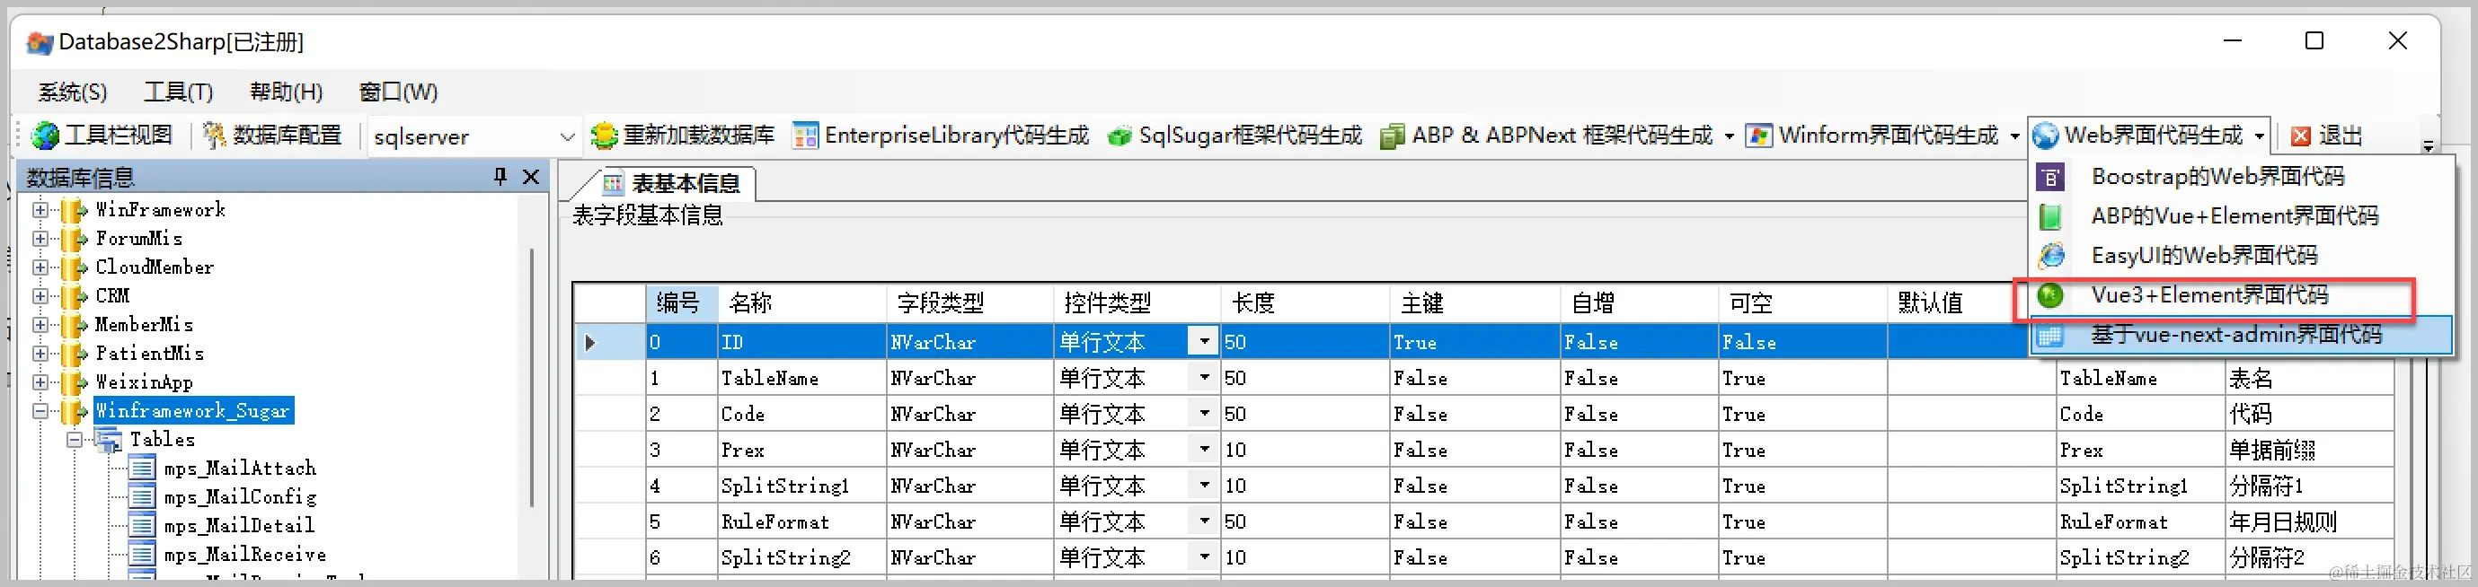This screenshot has height=587, width=2478.
Task: Collapse the Winframework_Sugar database node
Action: [x=40, y=411]
